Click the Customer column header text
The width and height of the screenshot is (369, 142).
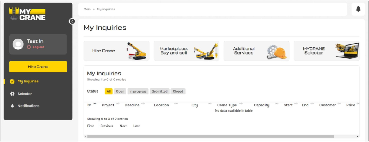tap(327, 105)
